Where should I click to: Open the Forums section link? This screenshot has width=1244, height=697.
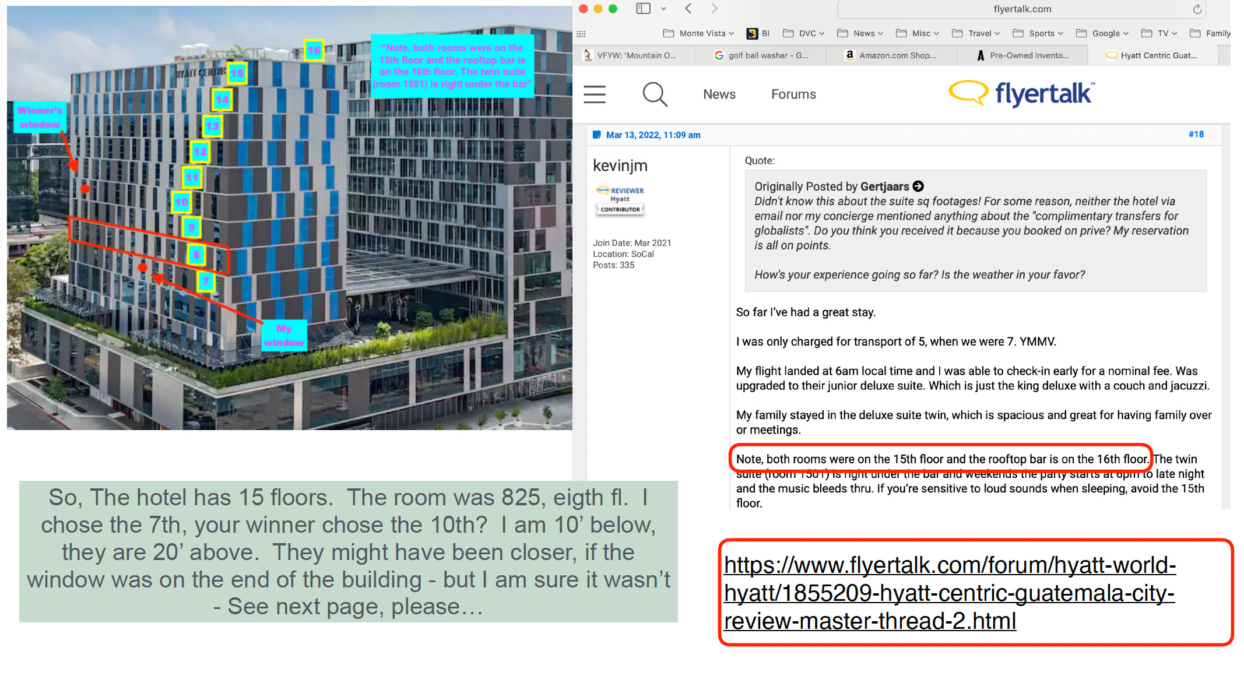click(793, 94)
